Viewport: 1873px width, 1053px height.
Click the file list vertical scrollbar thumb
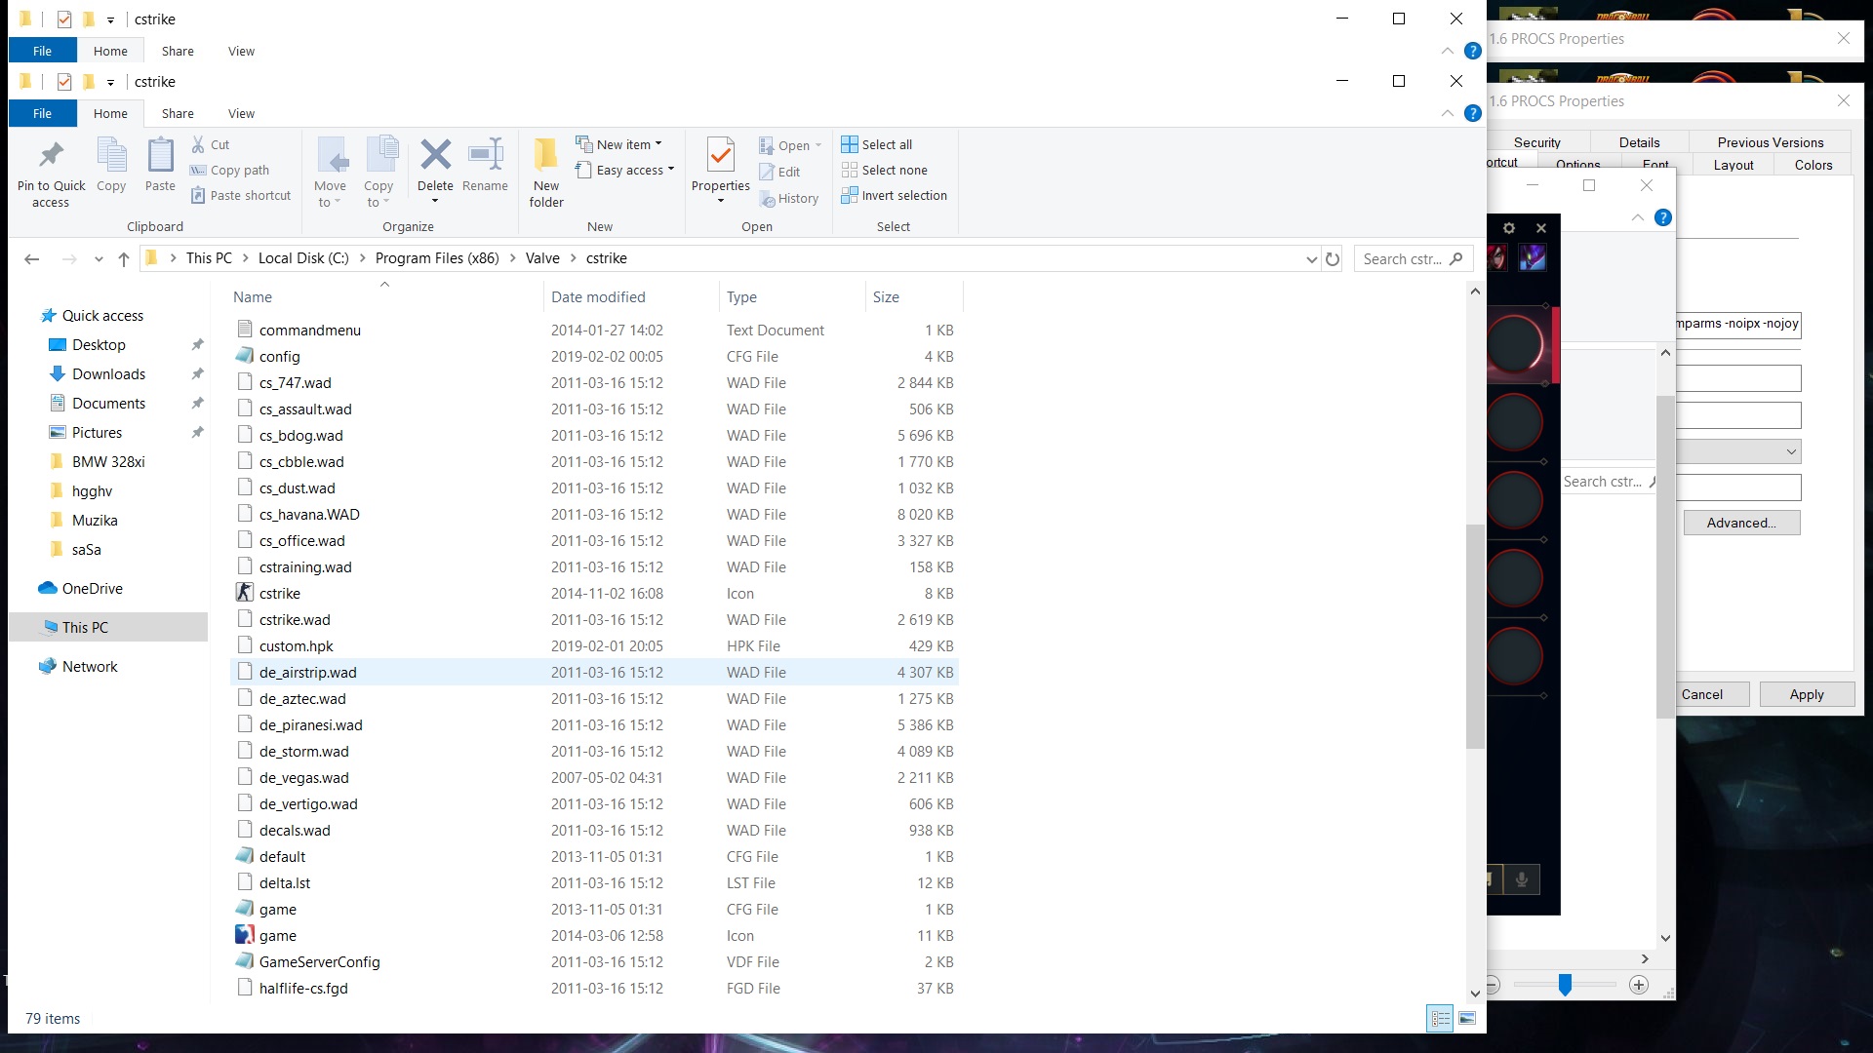coord(1475,637)
